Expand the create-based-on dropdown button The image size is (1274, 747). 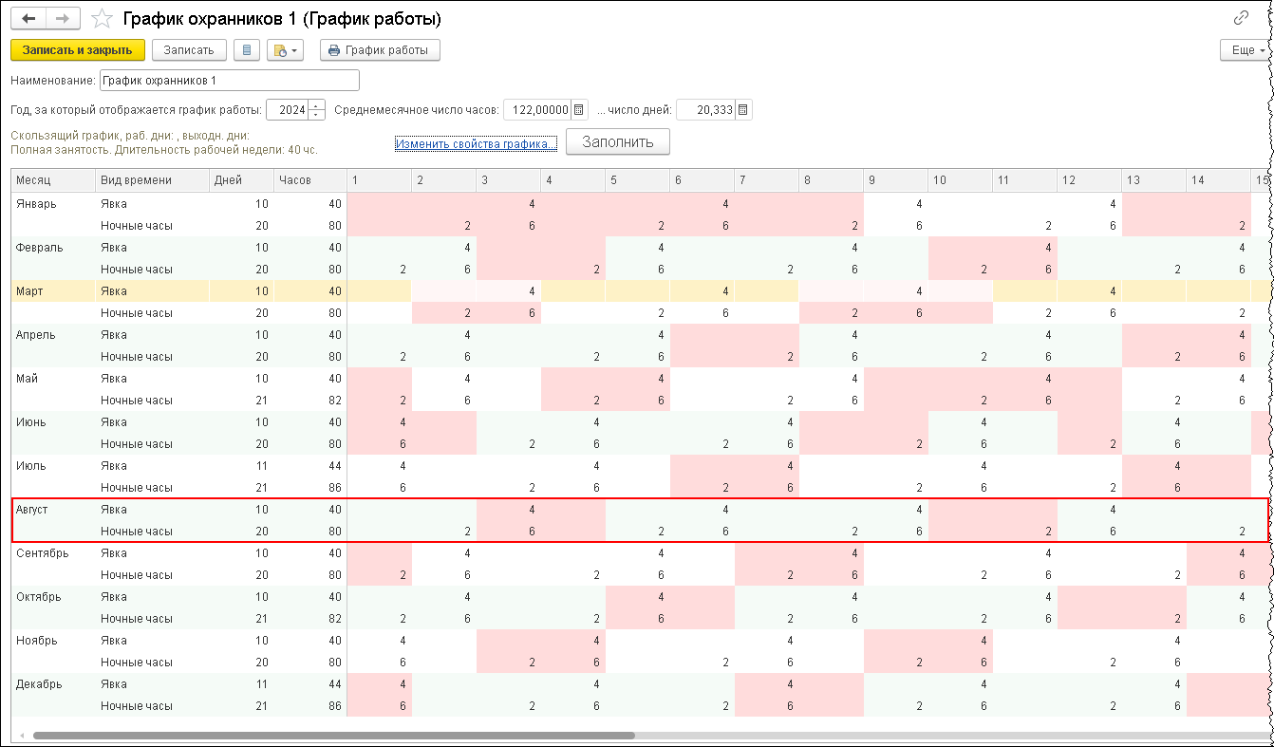[286, 50]
